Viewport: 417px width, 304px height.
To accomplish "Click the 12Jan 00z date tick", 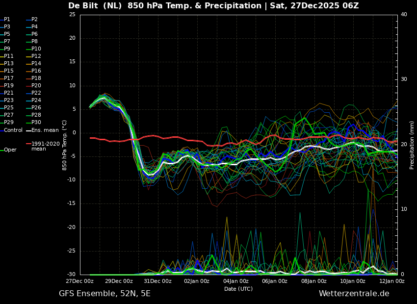I will pyautogui.click(x=391, y=281).
